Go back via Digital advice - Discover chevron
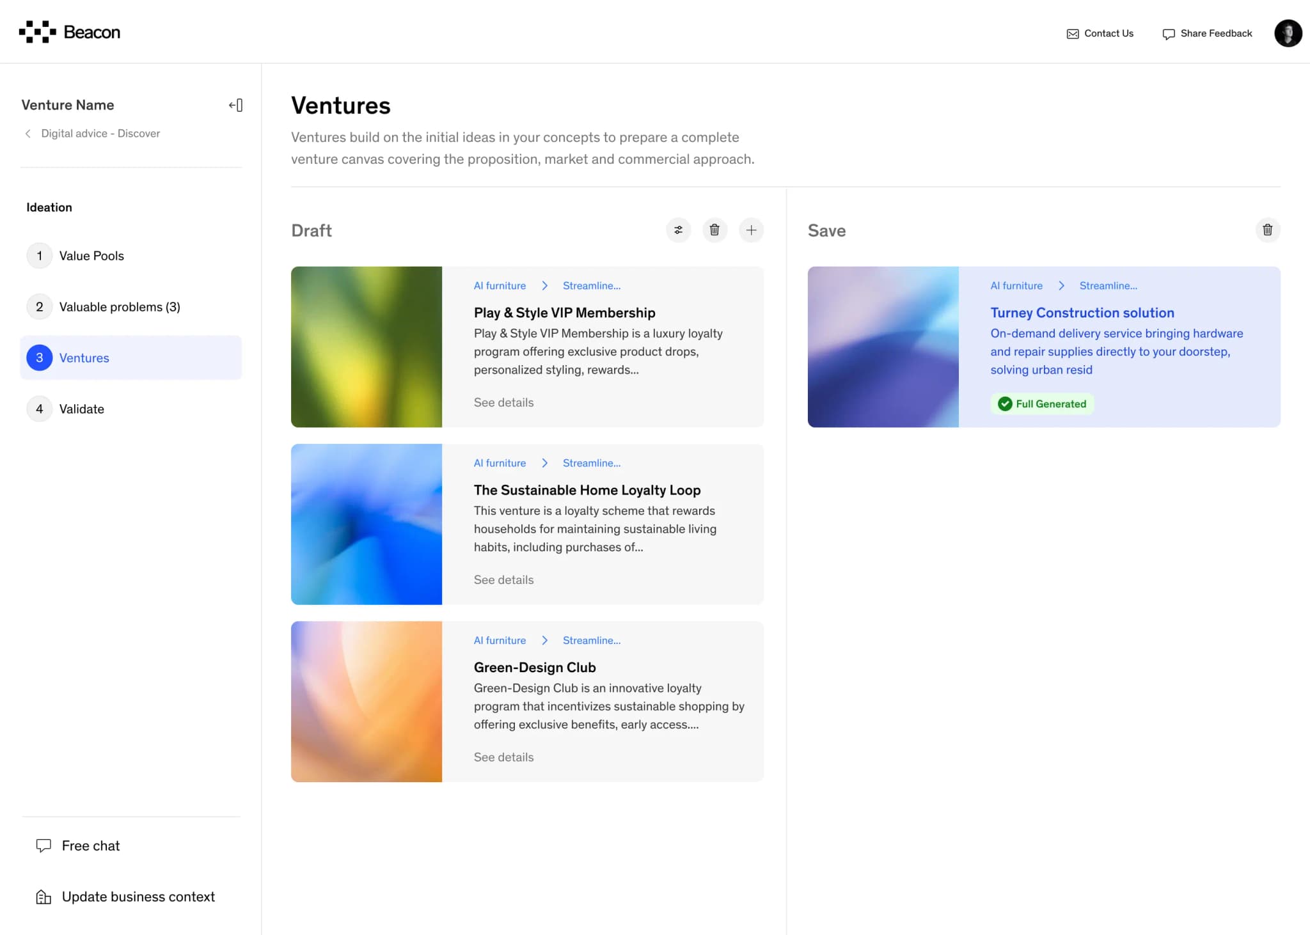This screenshot has width=1310, height=935. point(28,133)
